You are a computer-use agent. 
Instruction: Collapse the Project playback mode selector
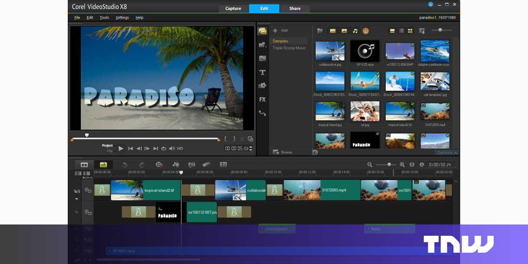click(107, 146)
